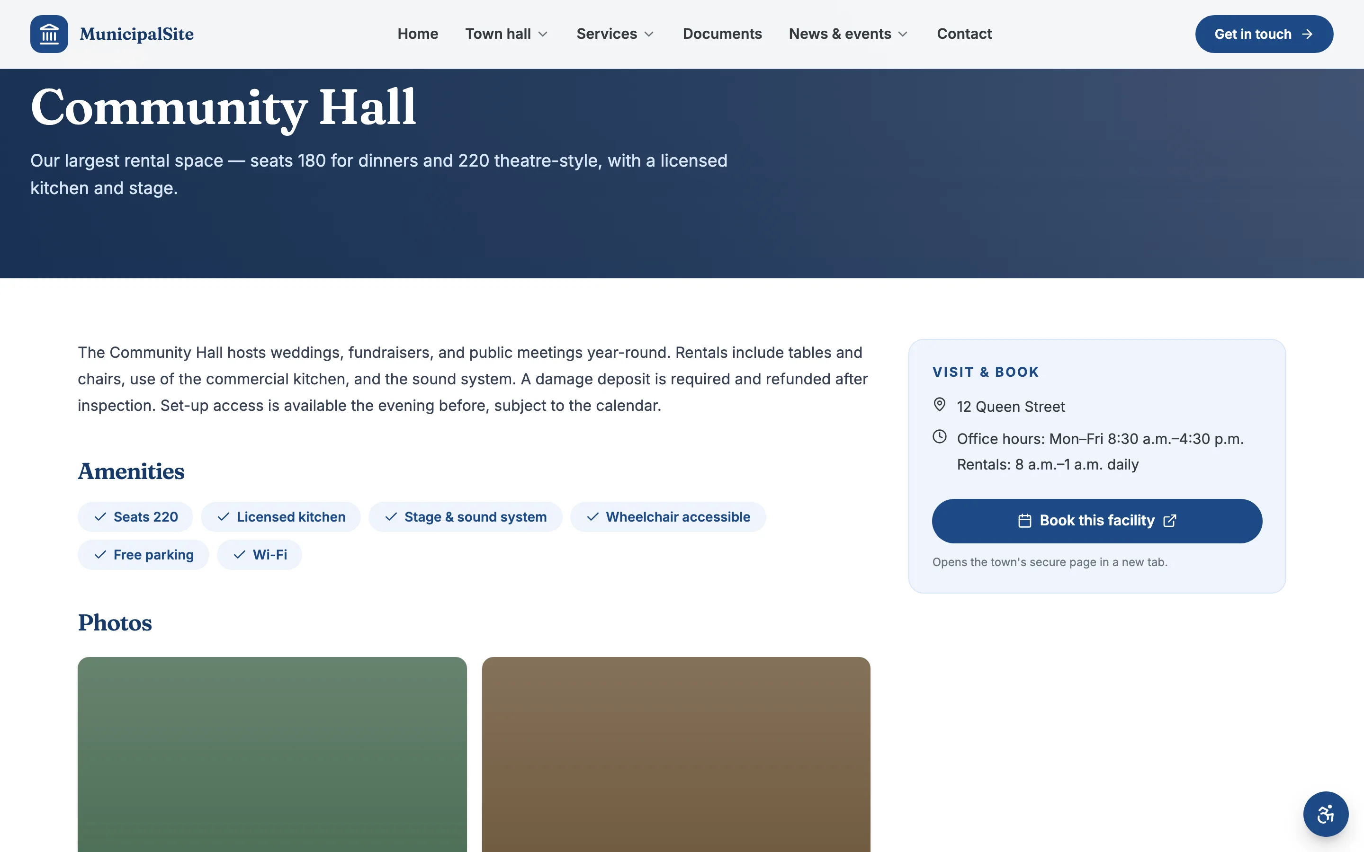
Task: Open the Town hall menu label
Action: (498, 34)
